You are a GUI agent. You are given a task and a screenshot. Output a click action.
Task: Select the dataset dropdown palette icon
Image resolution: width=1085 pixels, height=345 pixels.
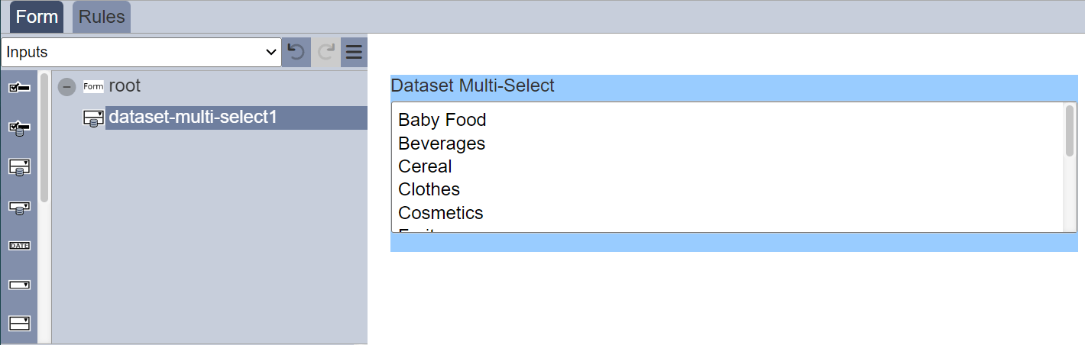point(19,207)
